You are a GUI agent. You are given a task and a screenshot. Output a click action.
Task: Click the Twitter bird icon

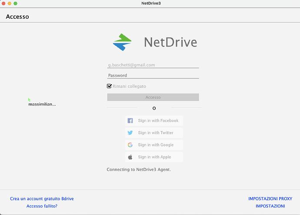click(x=130, y=133)
